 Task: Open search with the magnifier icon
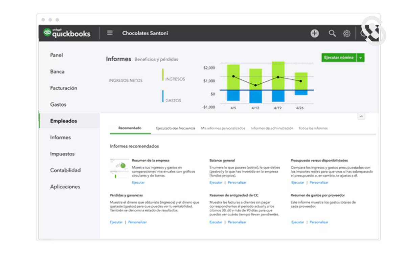pyautogui.click(x=333, y=33)
